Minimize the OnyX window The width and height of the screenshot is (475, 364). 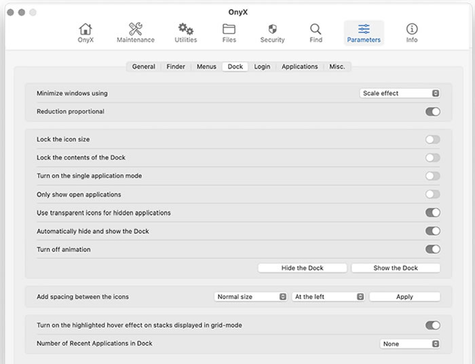pos(22,12)
